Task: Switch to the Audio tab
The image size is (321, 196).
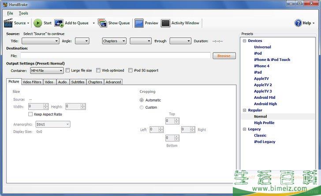Action: tap(63, 82)
